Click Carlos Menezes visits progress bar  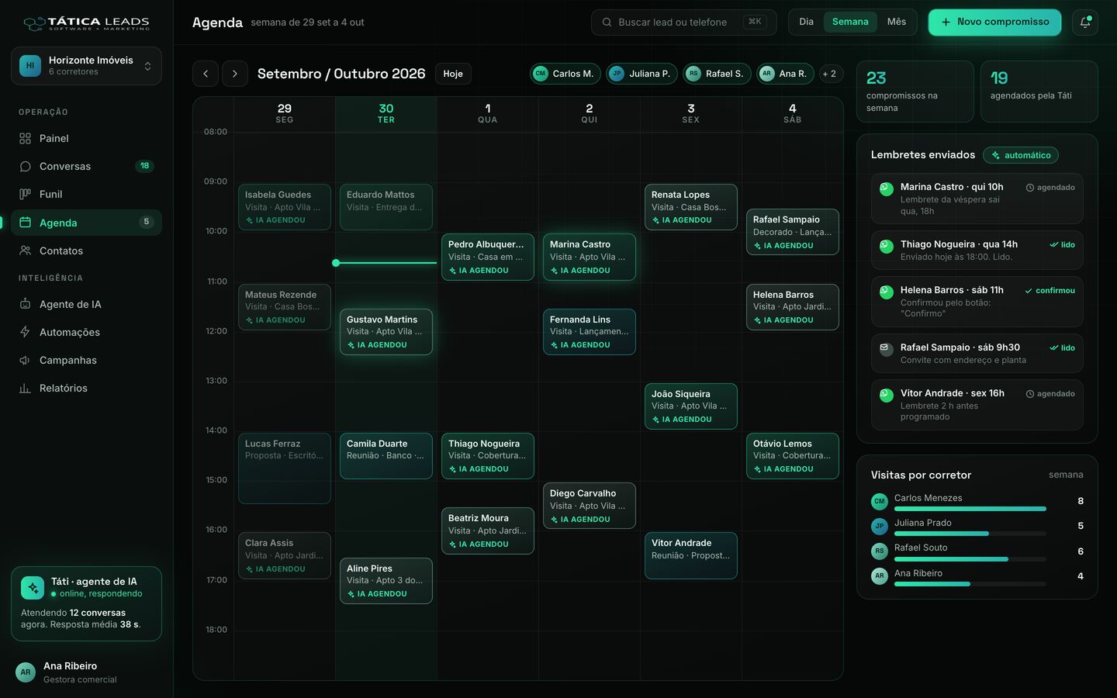click(970, 509)
